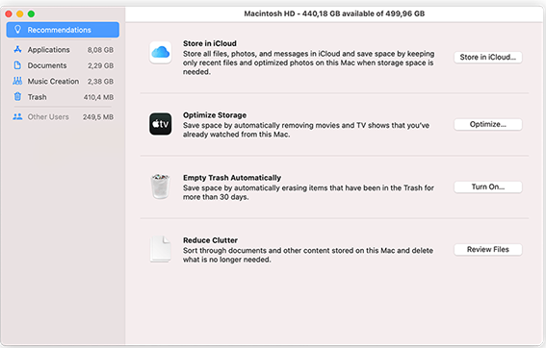The height and width of the screenshot is (348, 546).
Task: Click the Reduce Clutter document icon
Action: [x=161, y=249]
